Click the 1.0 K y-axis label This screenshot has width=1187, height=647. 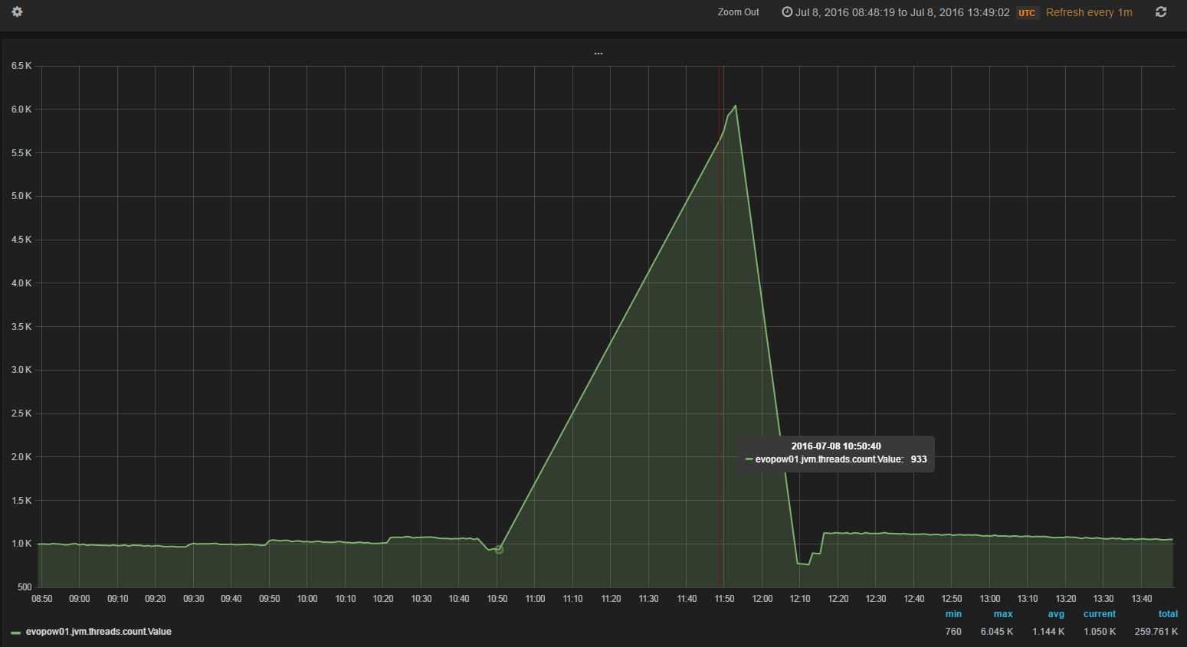click(21, 544)
